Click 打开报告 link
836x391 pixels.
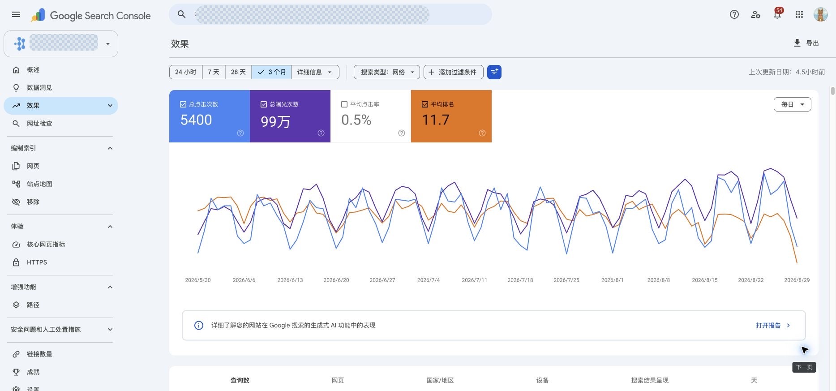point(773,326)
